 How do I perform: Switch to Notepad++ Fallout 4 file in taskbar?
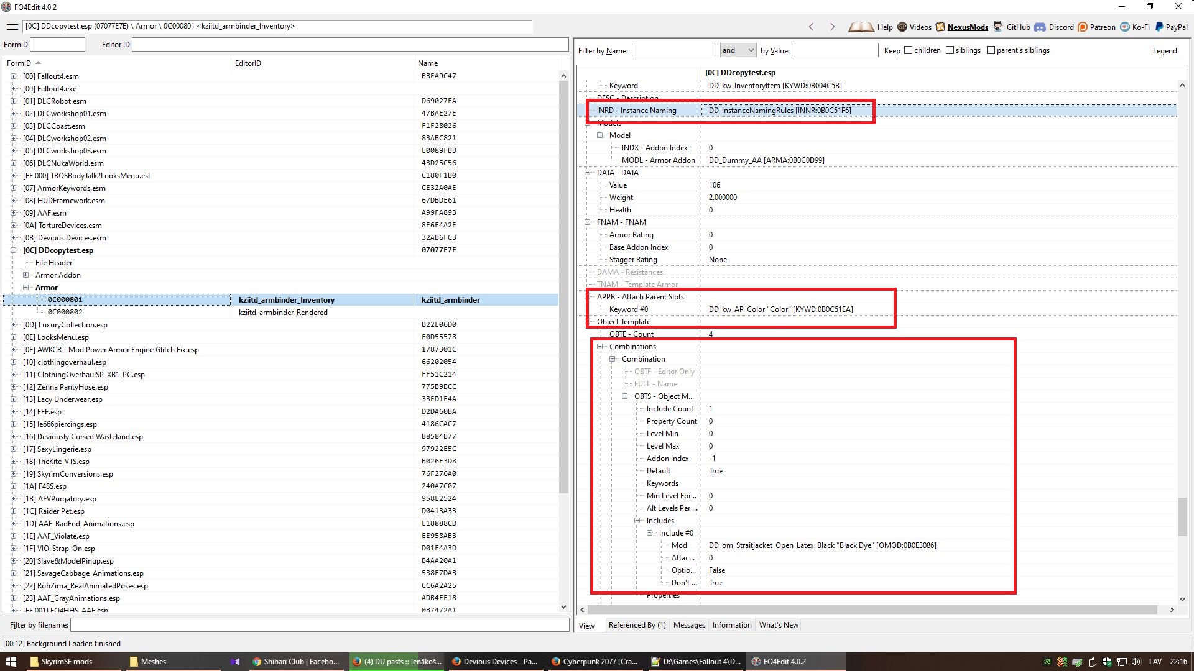click(x=696, y=662)
